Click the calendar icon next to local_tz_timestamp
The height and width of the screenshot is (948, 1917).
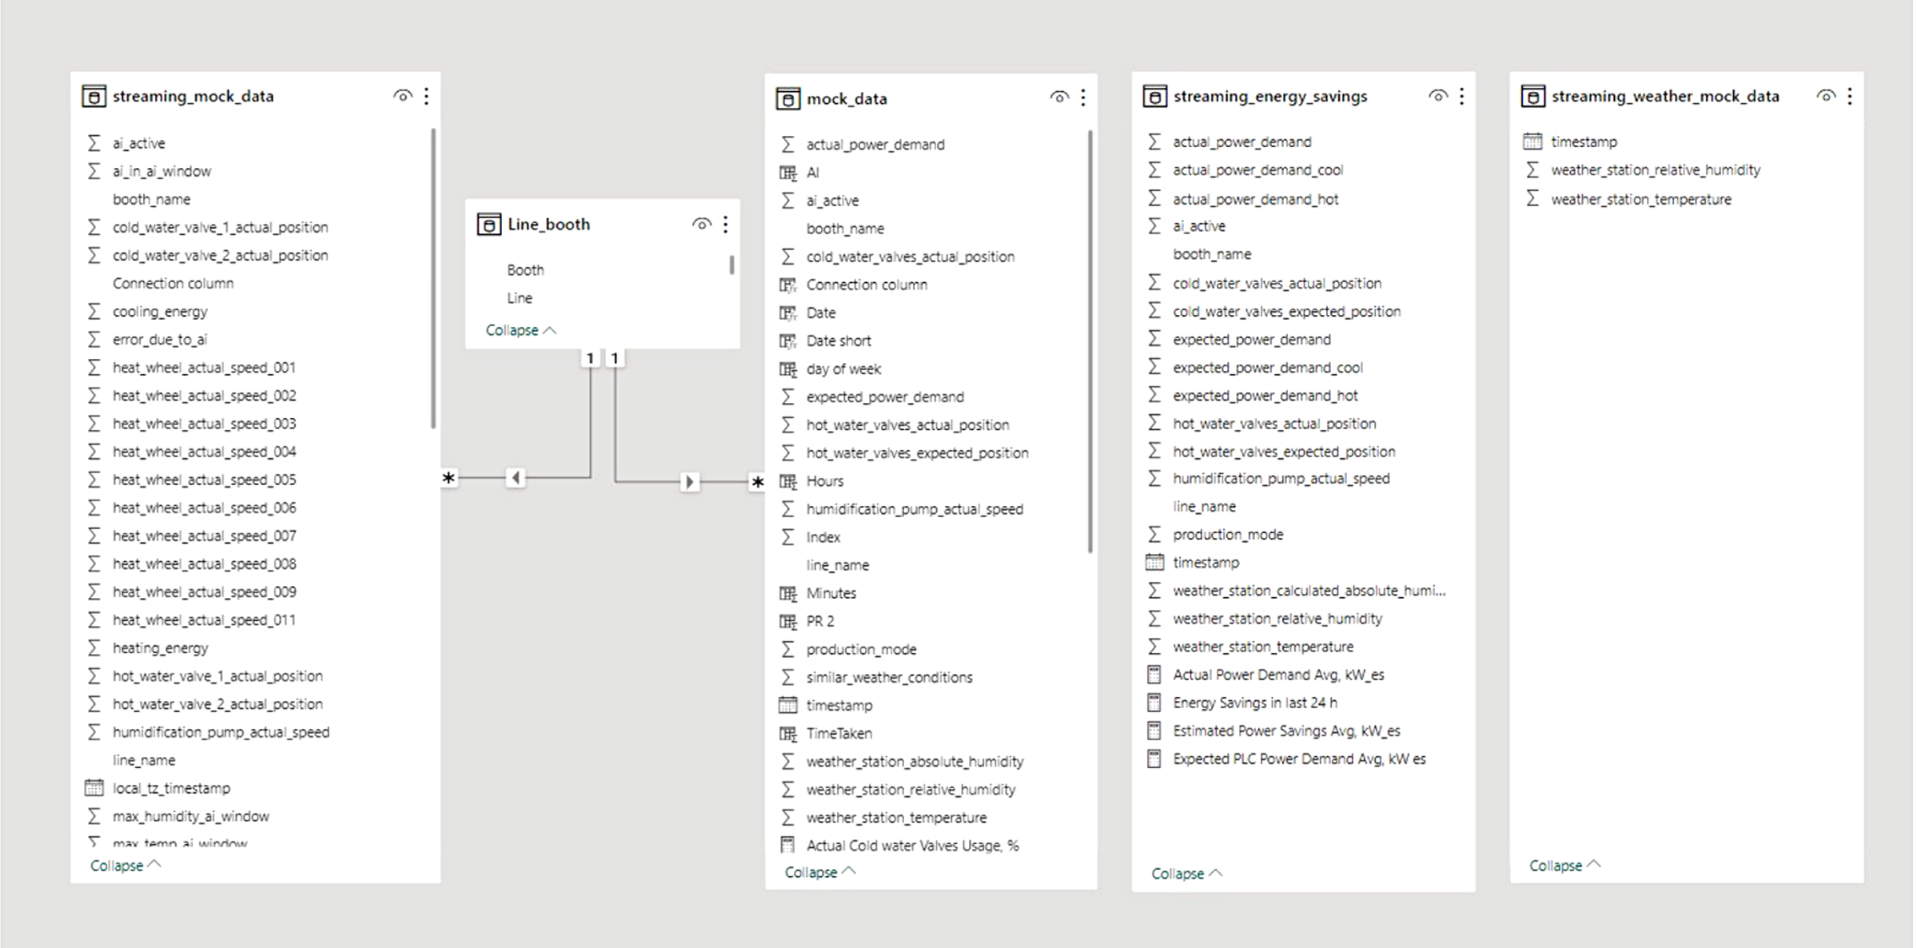click(x=94, y=787)
